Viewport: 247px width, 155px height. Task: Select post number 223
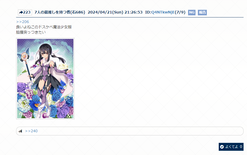(25, 12)
